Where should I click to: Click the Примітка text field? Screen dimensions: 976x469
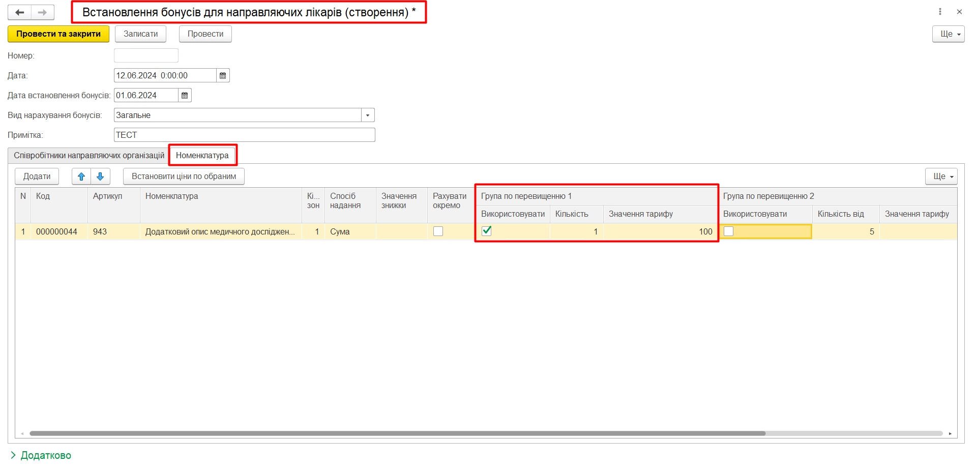244,135
